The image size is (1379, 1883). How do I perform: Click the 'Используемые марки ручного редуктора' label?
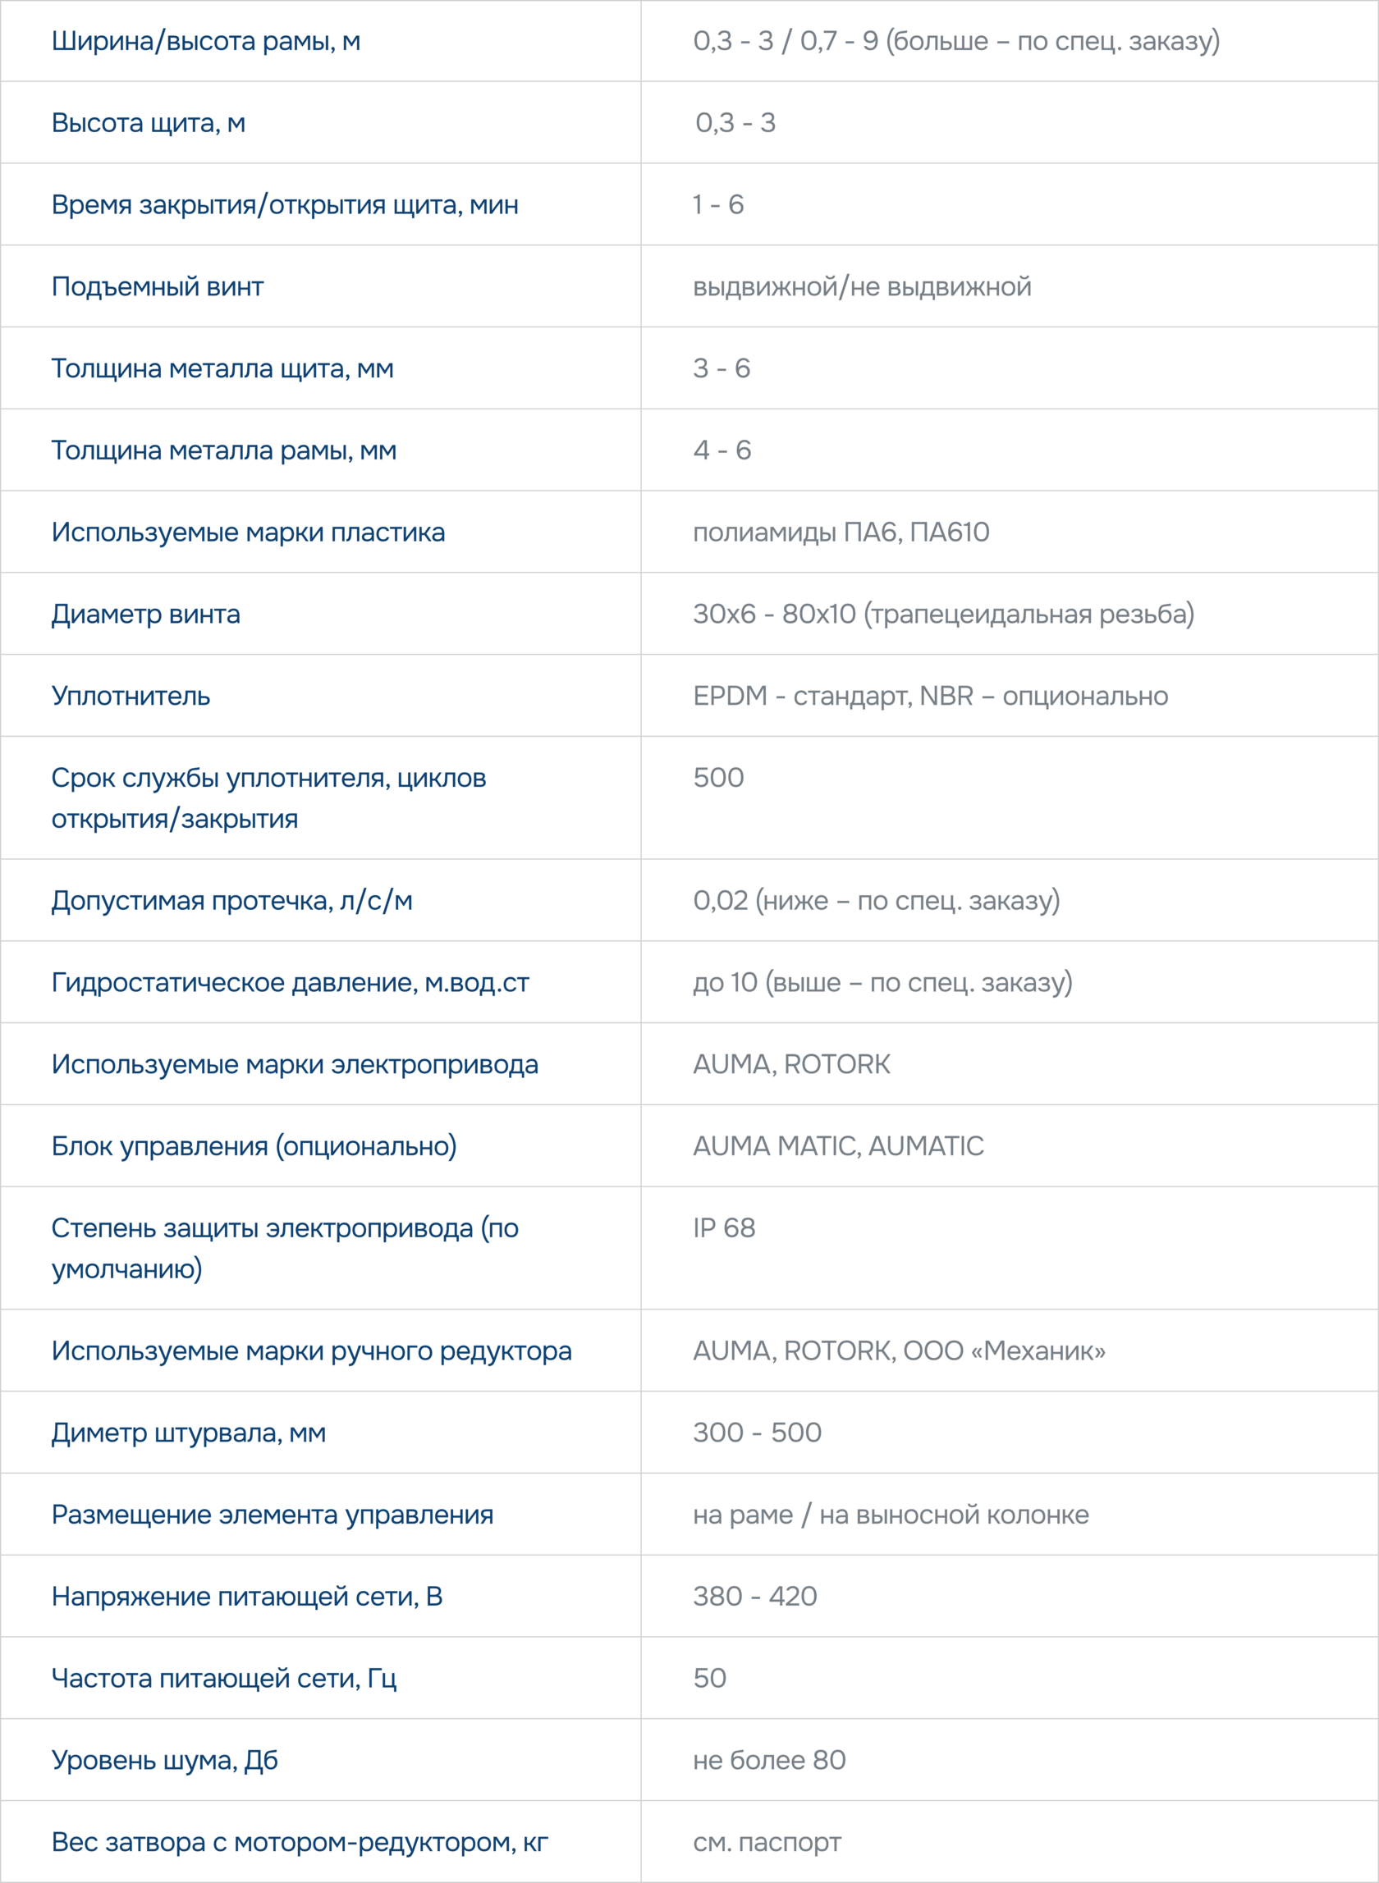pos(312,1350)
